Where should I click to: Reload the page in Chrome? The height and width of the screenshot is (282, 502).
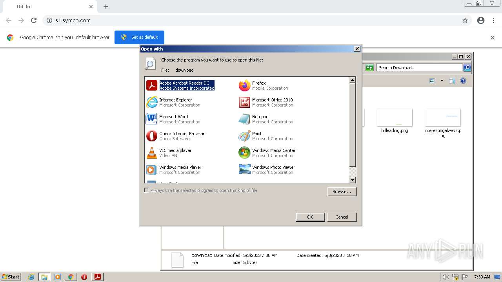(34, 20)
